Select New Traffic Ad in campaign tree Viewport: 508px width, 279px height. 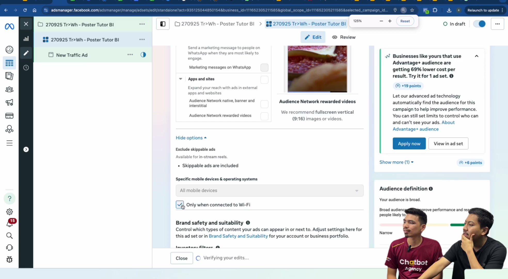coord(72,55)
